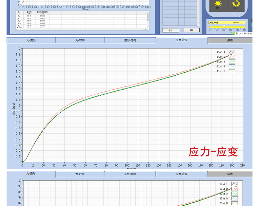The image size is (259, 206).
Task: Switch to 力-变形 tab above stress-strain chart
Action: point(31,41)
